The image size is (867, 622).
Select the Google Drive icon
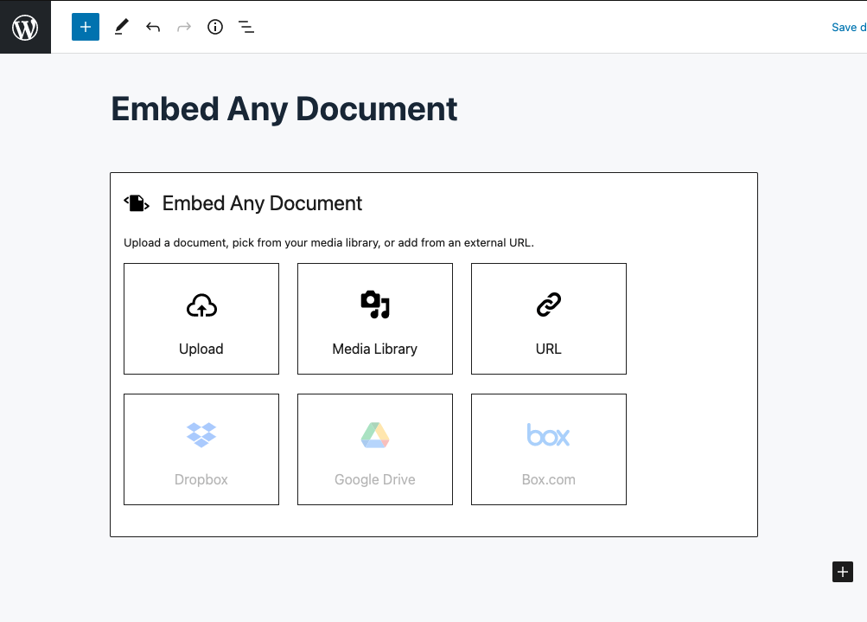click(x=374, y=436)
